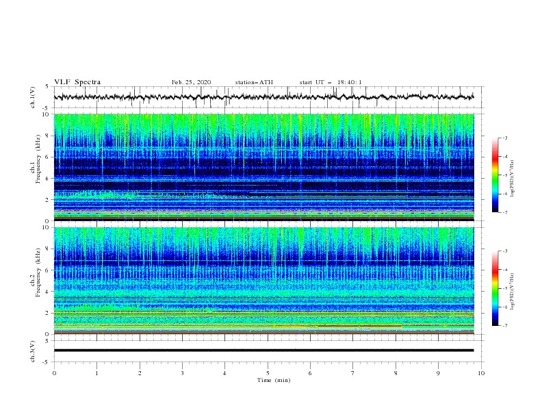
Task: Click the 2 tick on the Time axis
Action: 140,373
